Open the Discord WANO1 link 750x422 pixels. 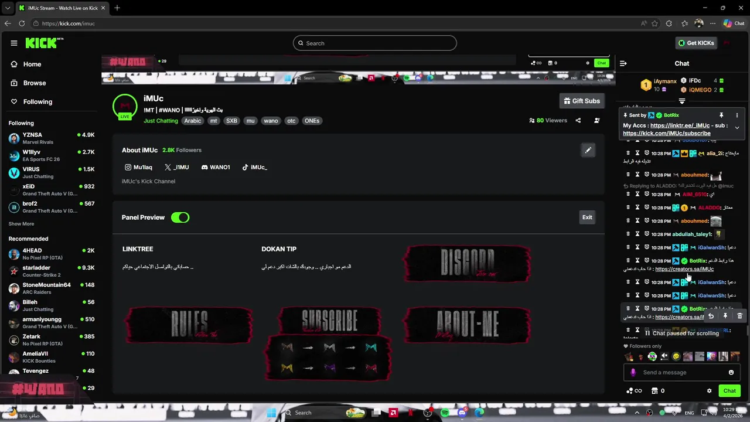[x=215, y=167]
